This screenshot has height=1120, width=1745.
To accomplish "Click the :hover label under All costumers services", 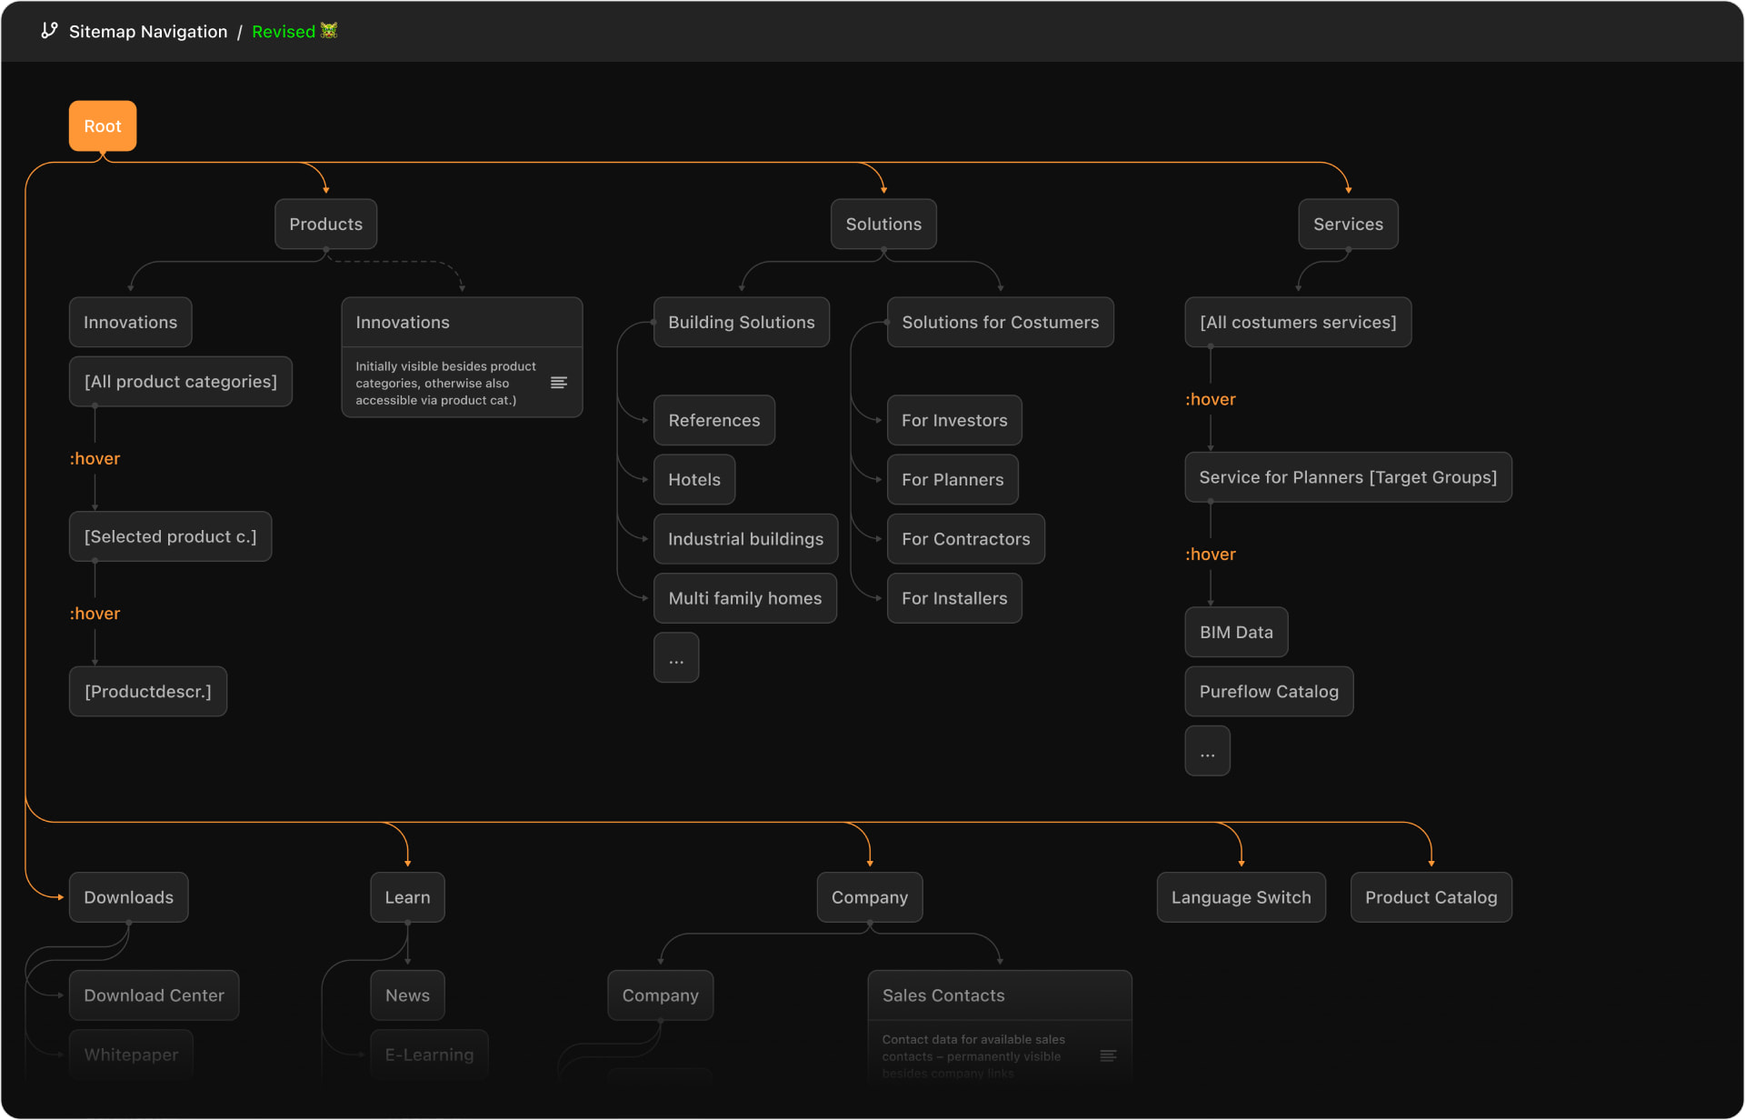I will coord(1211,400).
